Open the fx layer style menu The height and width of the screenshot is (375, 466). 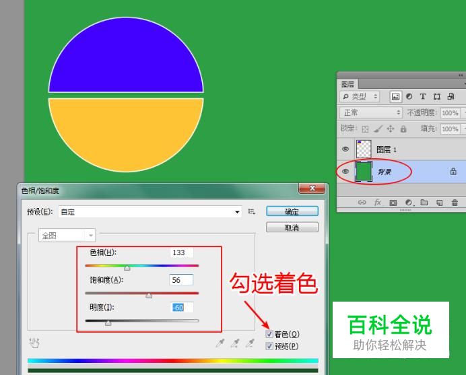tap(377, 203)
